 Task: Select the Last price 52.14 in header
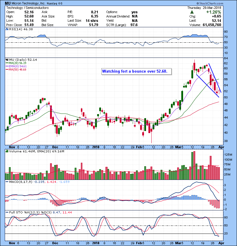(x=217, y=20)
